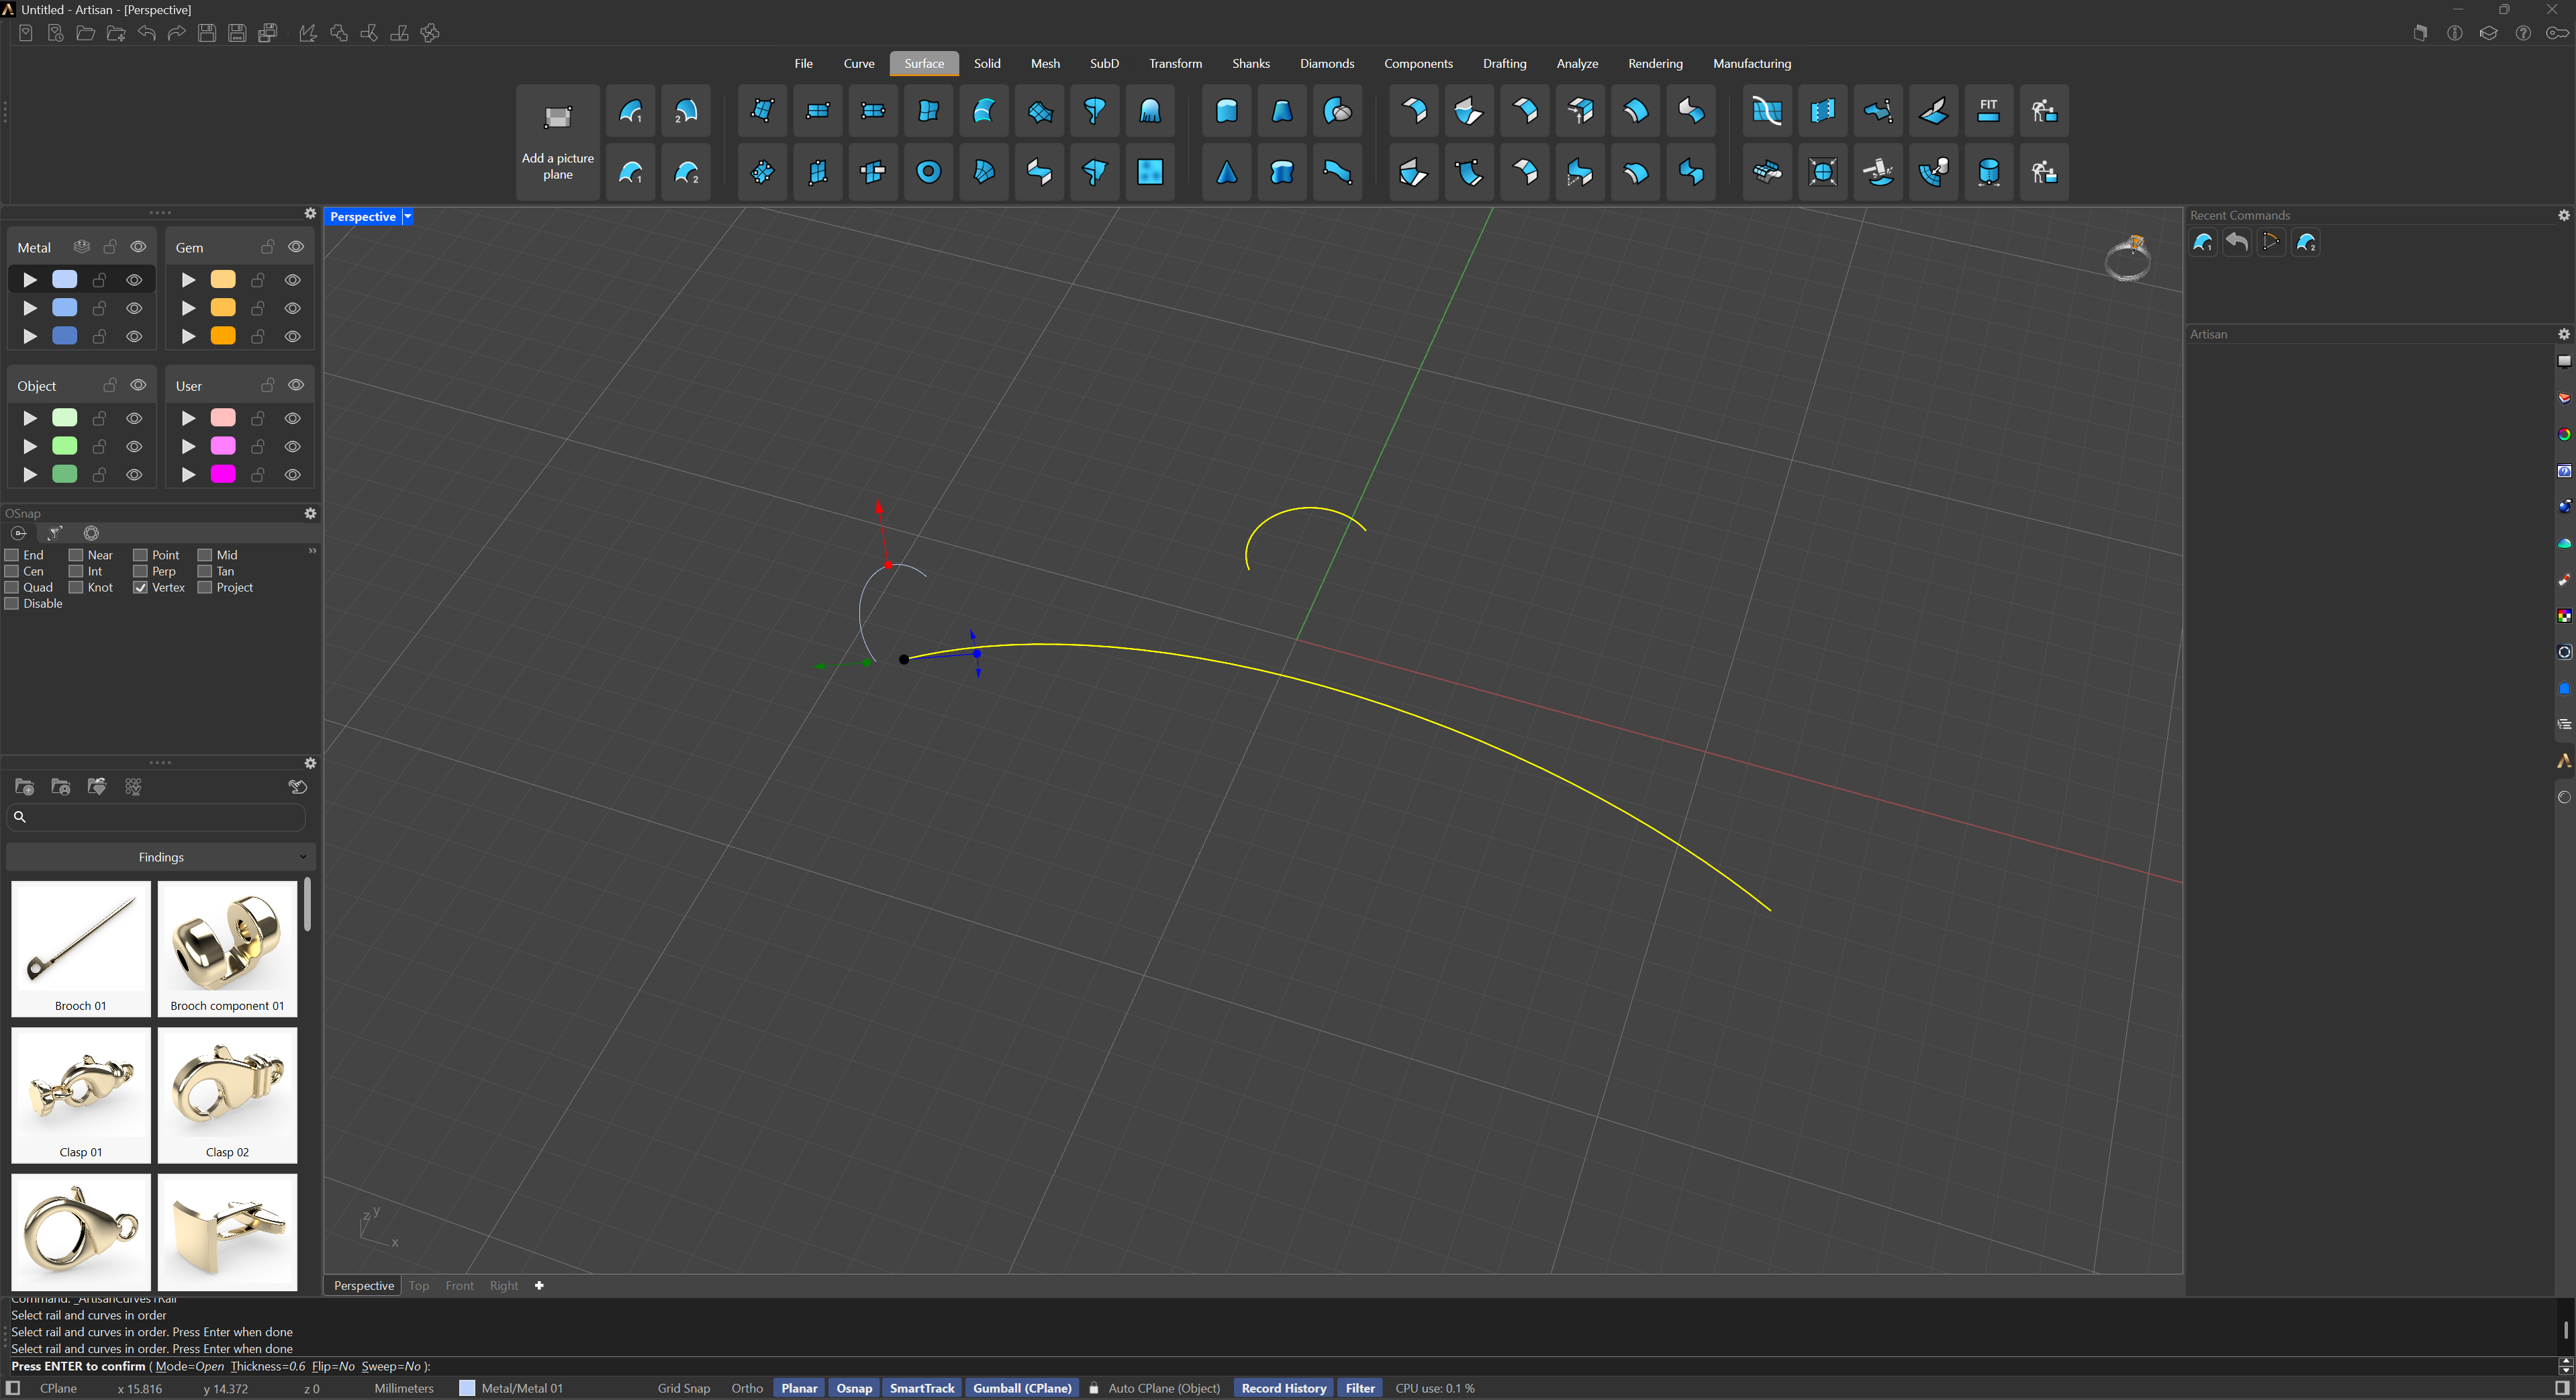Select the cylinder with width arrows icon
The height and width of the screenshot is (1400, 2576).
pyautogui.click(x=1988, y=172)
